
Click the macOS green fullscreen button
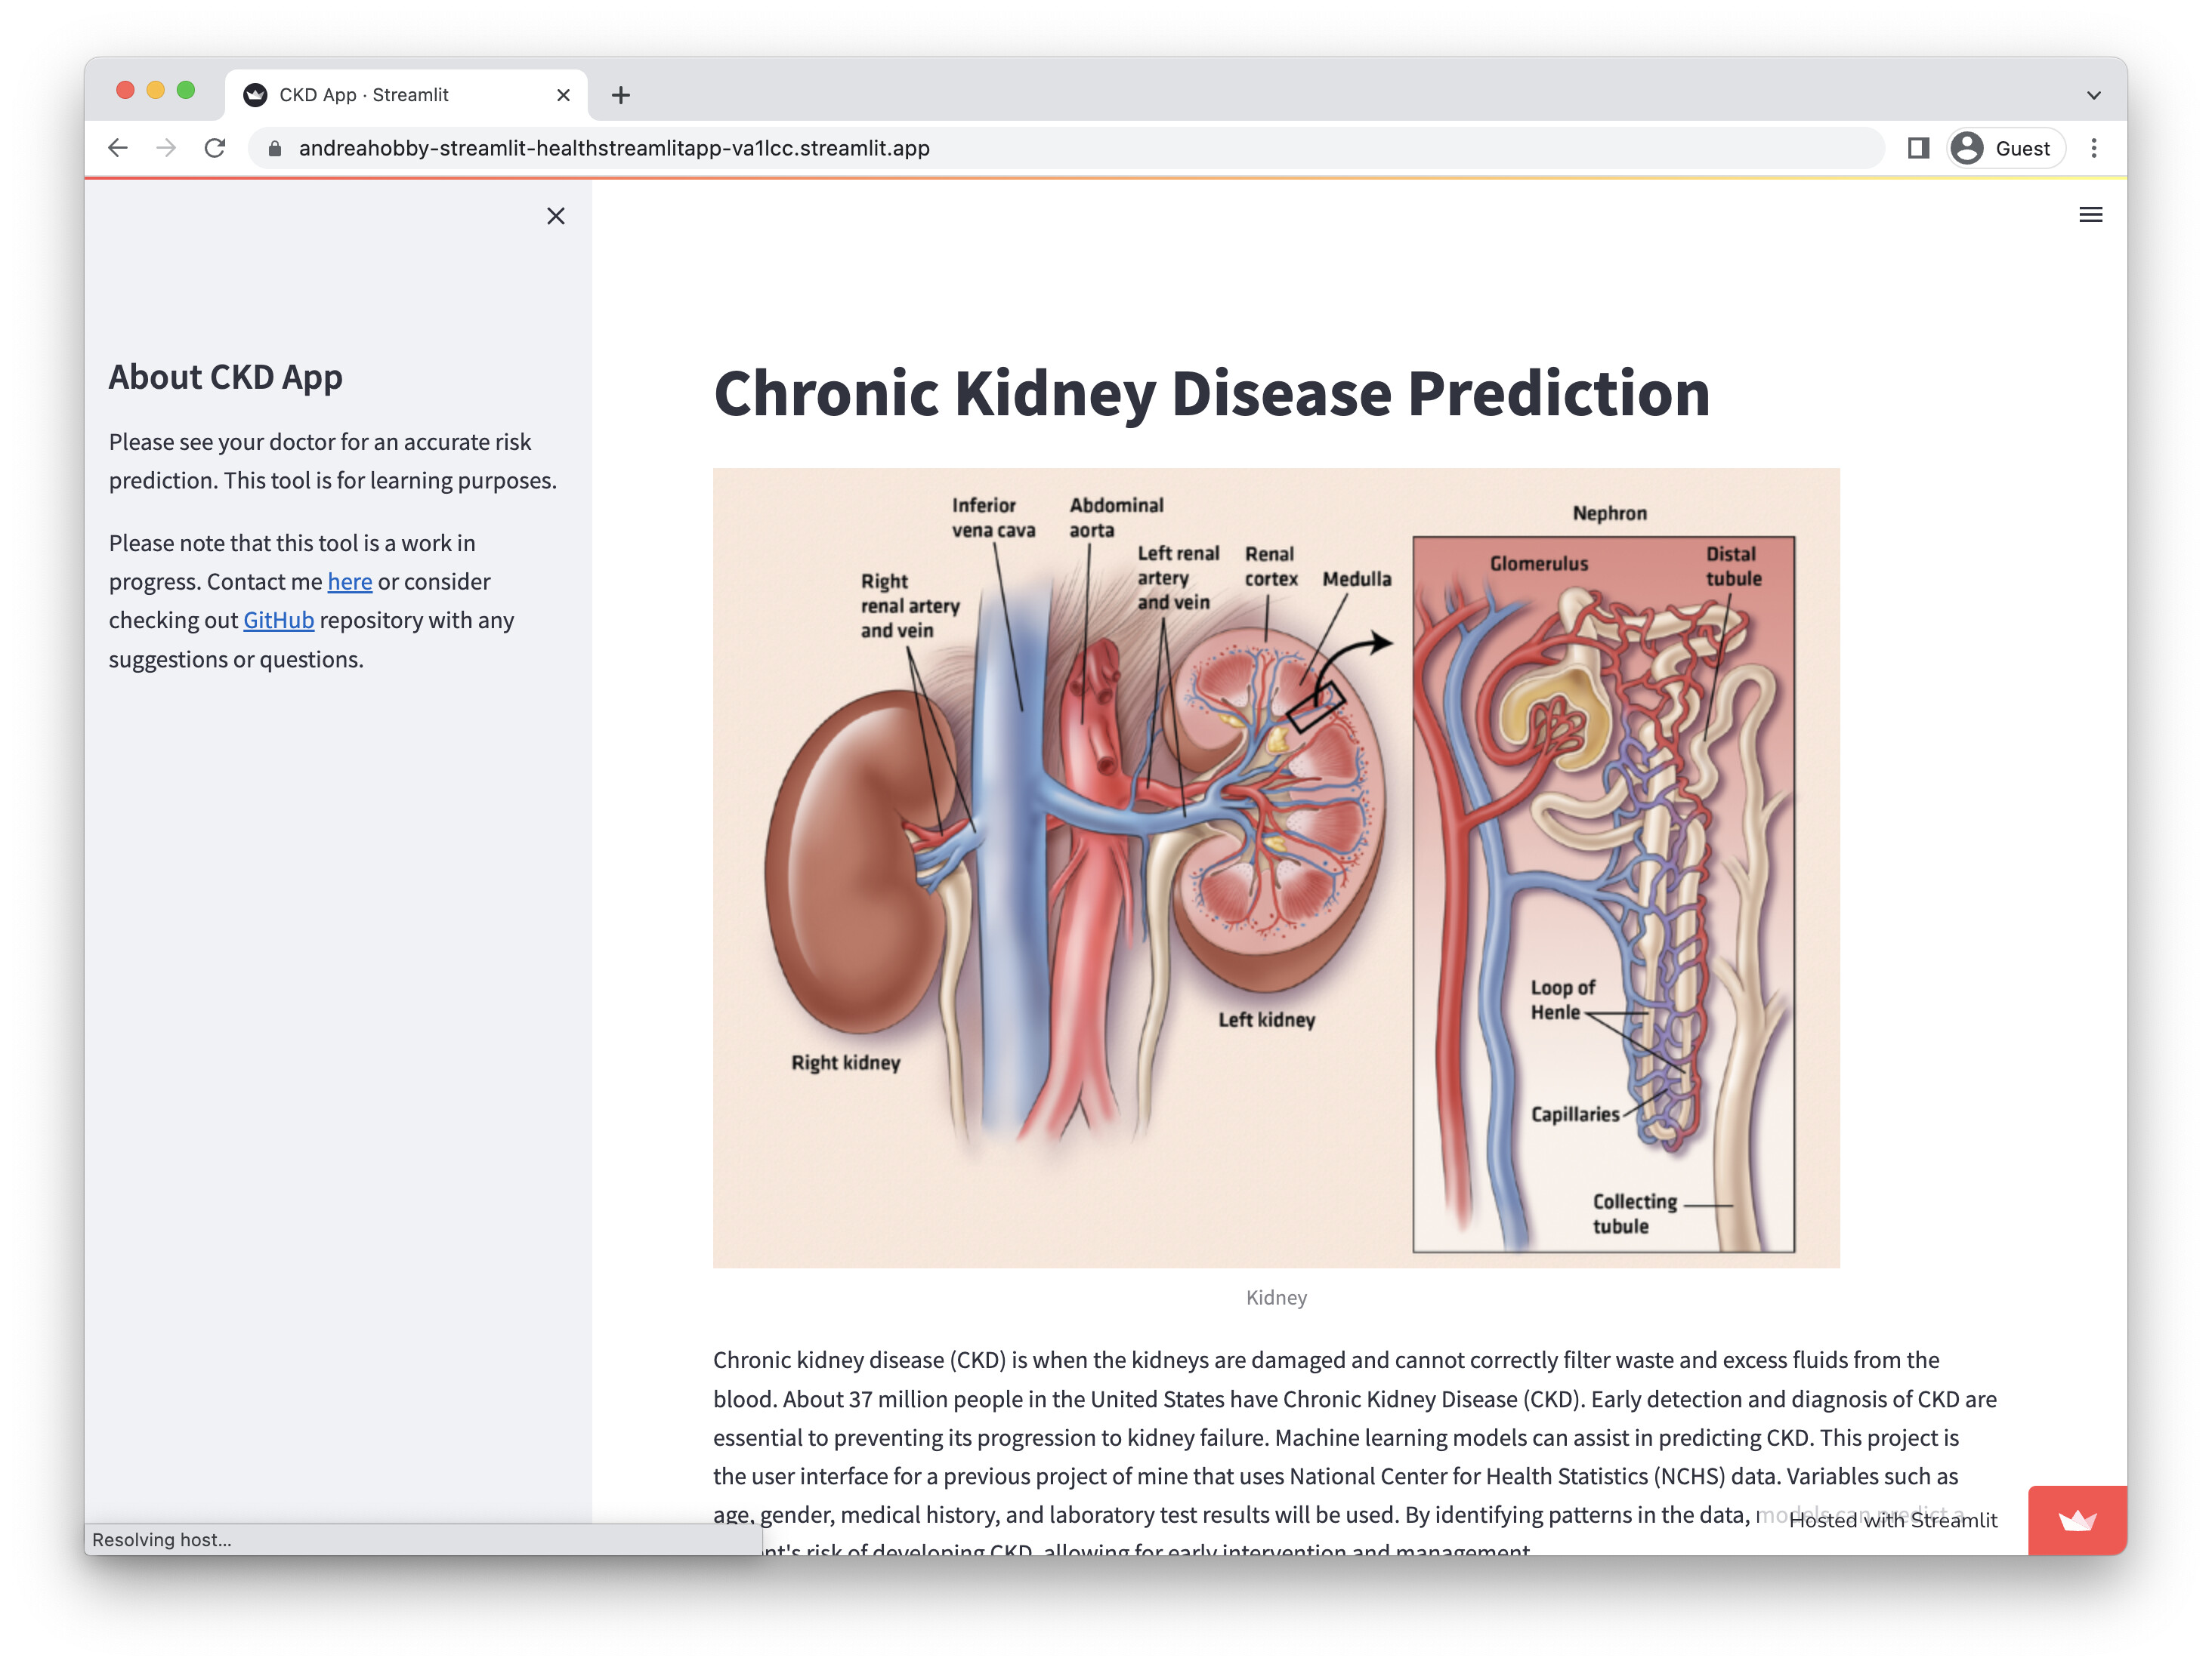click(186, 90)
